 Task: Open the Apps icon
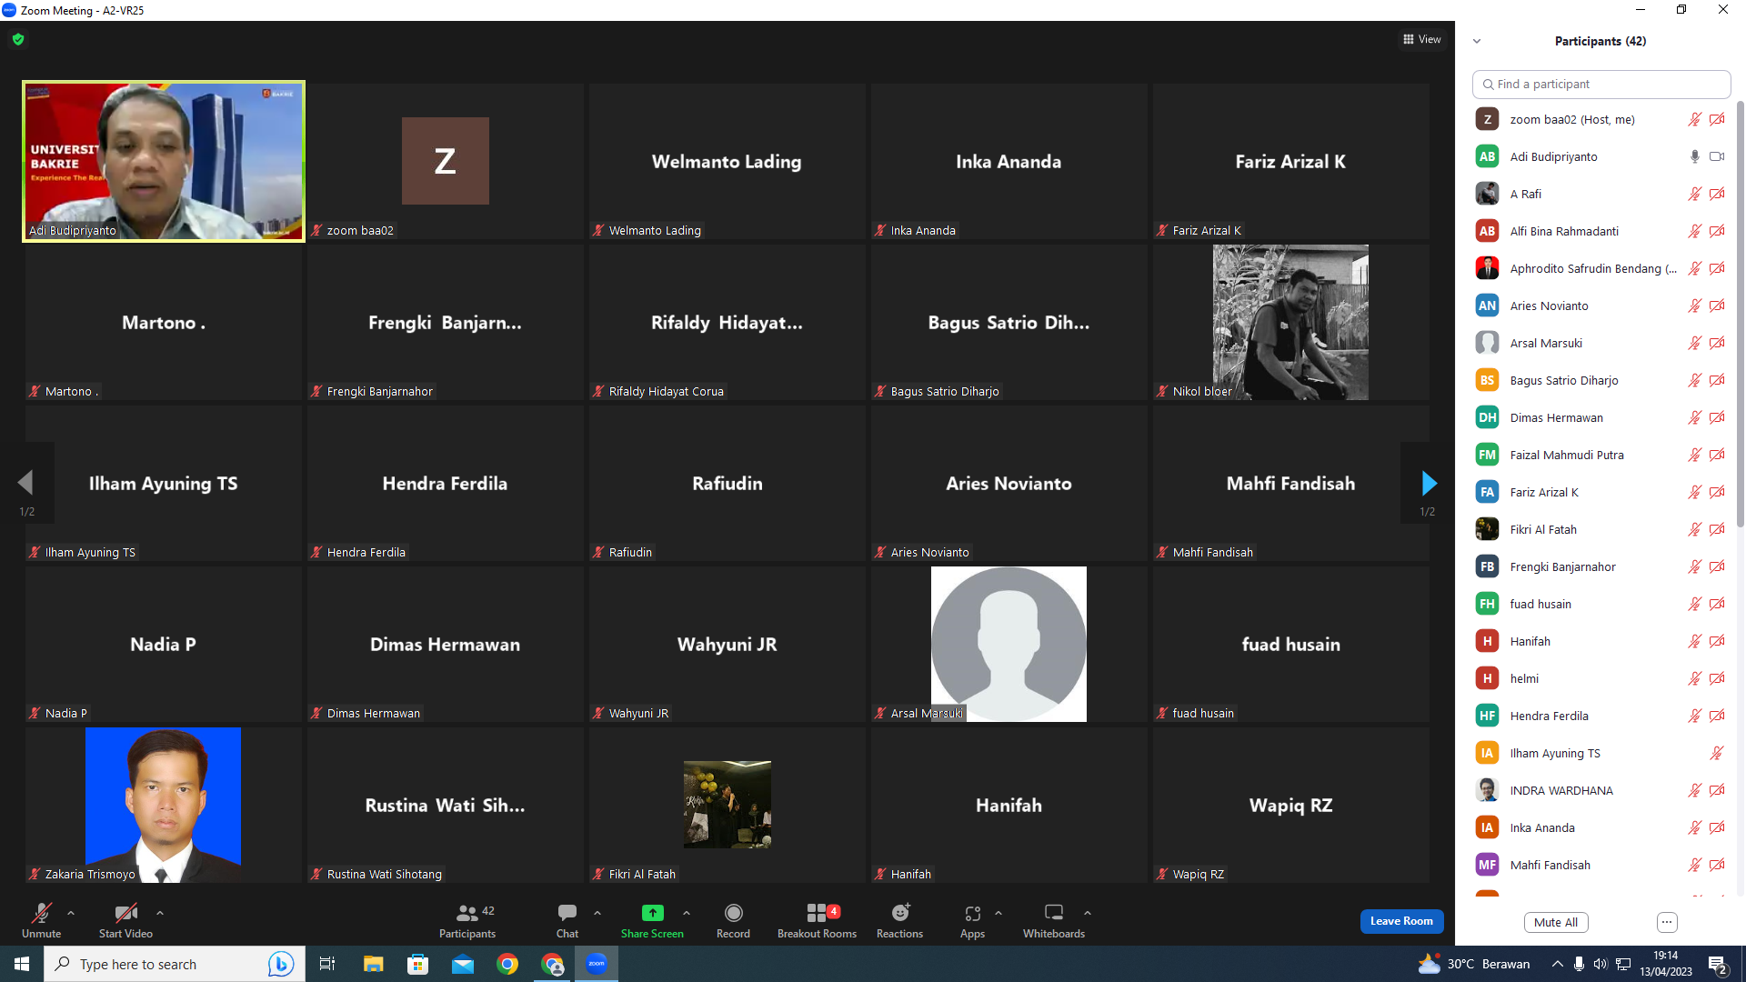click(972, 913)
